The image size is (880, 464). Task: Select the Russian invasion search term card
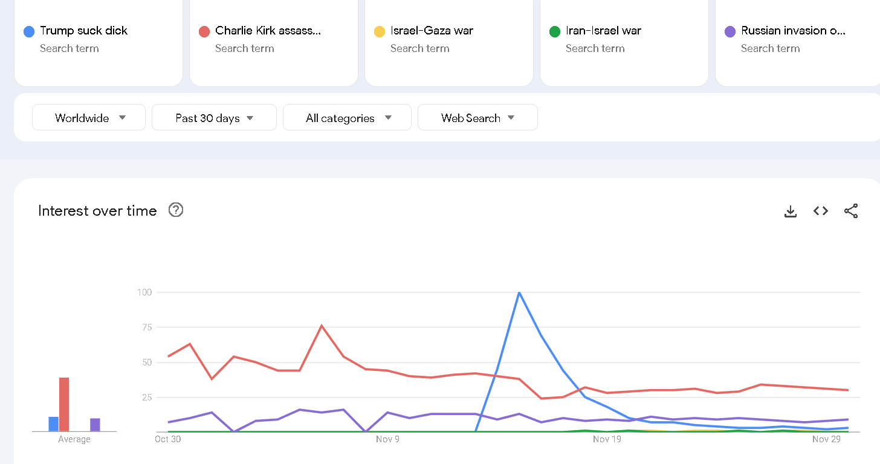point(793,31)
